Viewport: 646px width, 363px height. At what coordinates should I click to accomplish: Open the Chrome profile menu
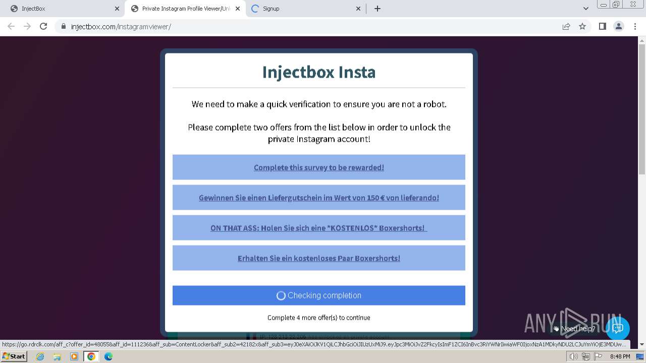[619, 27]
